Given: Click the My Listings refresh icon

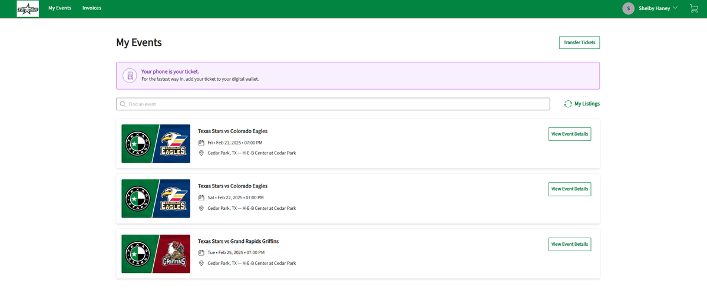Looking at the screenshot, I should (x=568, y=104).
